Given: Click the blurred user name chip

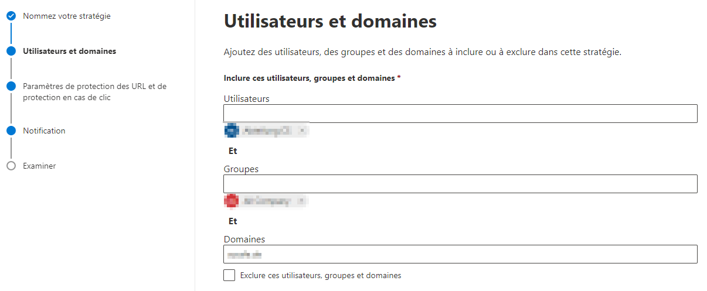Looking at the screenshot, I should 267,131.
